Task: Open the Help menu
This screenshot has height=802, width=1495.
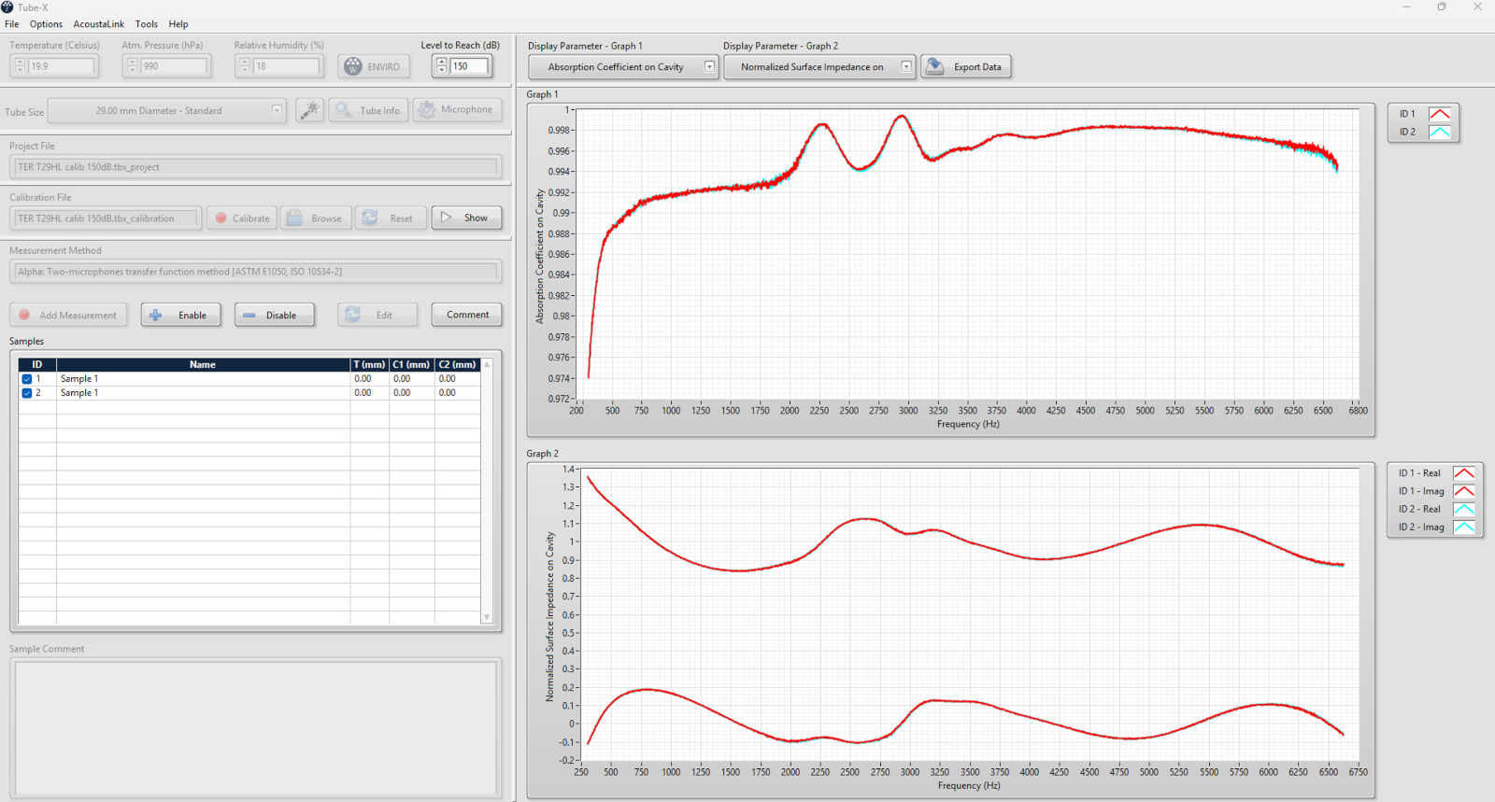Action: [x=178, y=24]
